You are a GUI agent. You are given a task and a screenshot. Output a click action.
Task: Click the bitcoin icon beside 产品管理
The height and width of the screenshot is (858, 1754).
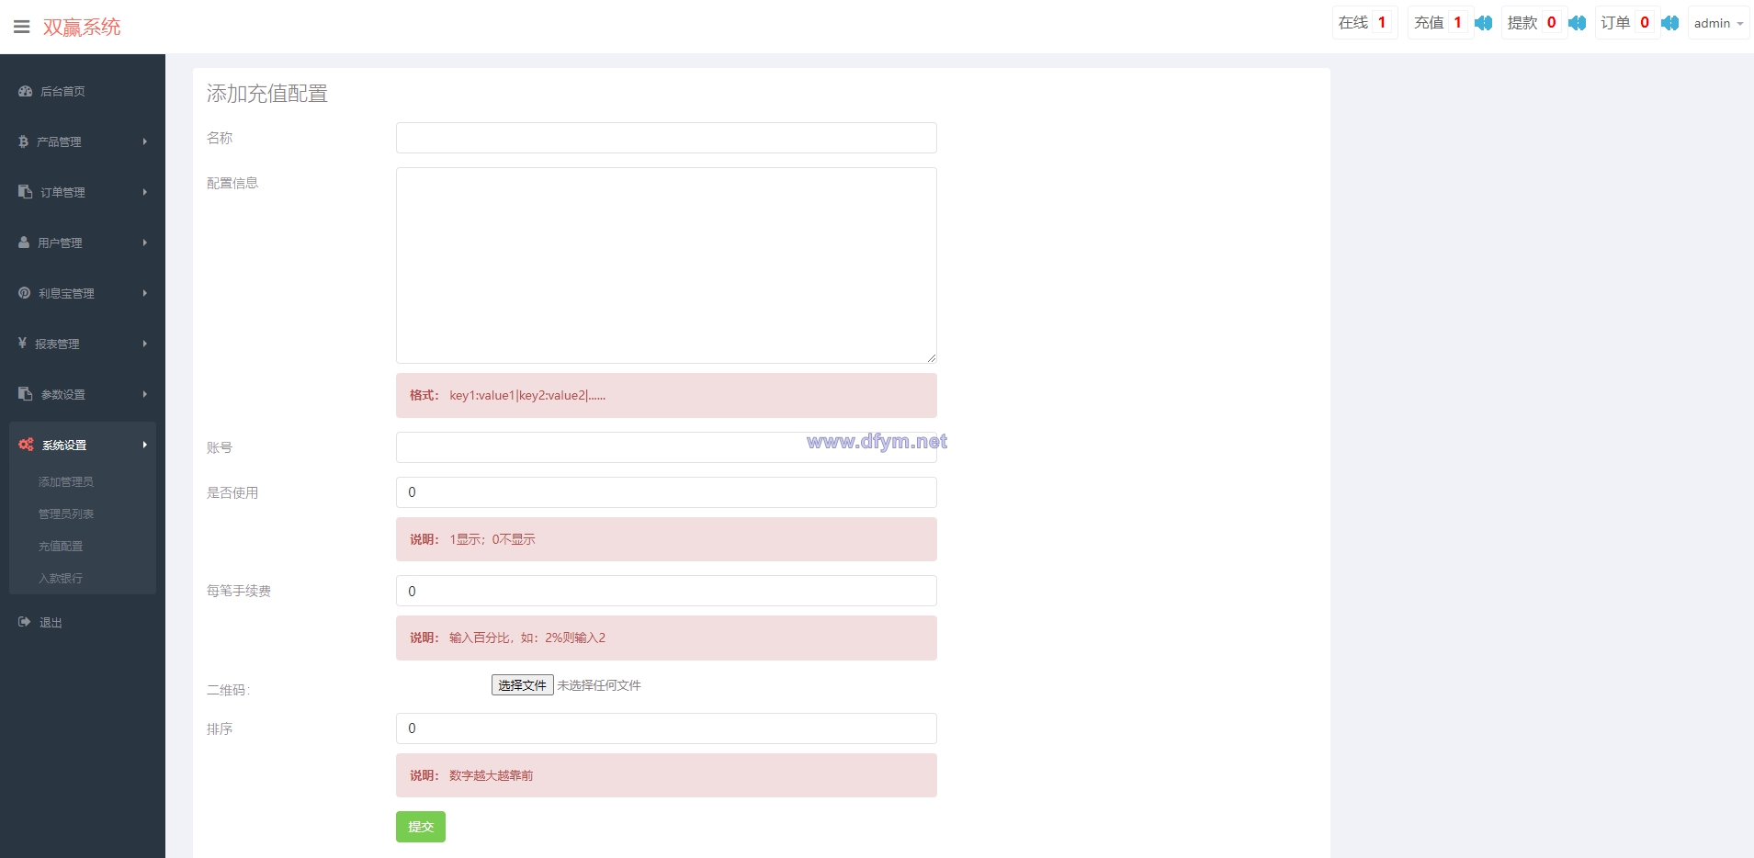tap(24, 141)
